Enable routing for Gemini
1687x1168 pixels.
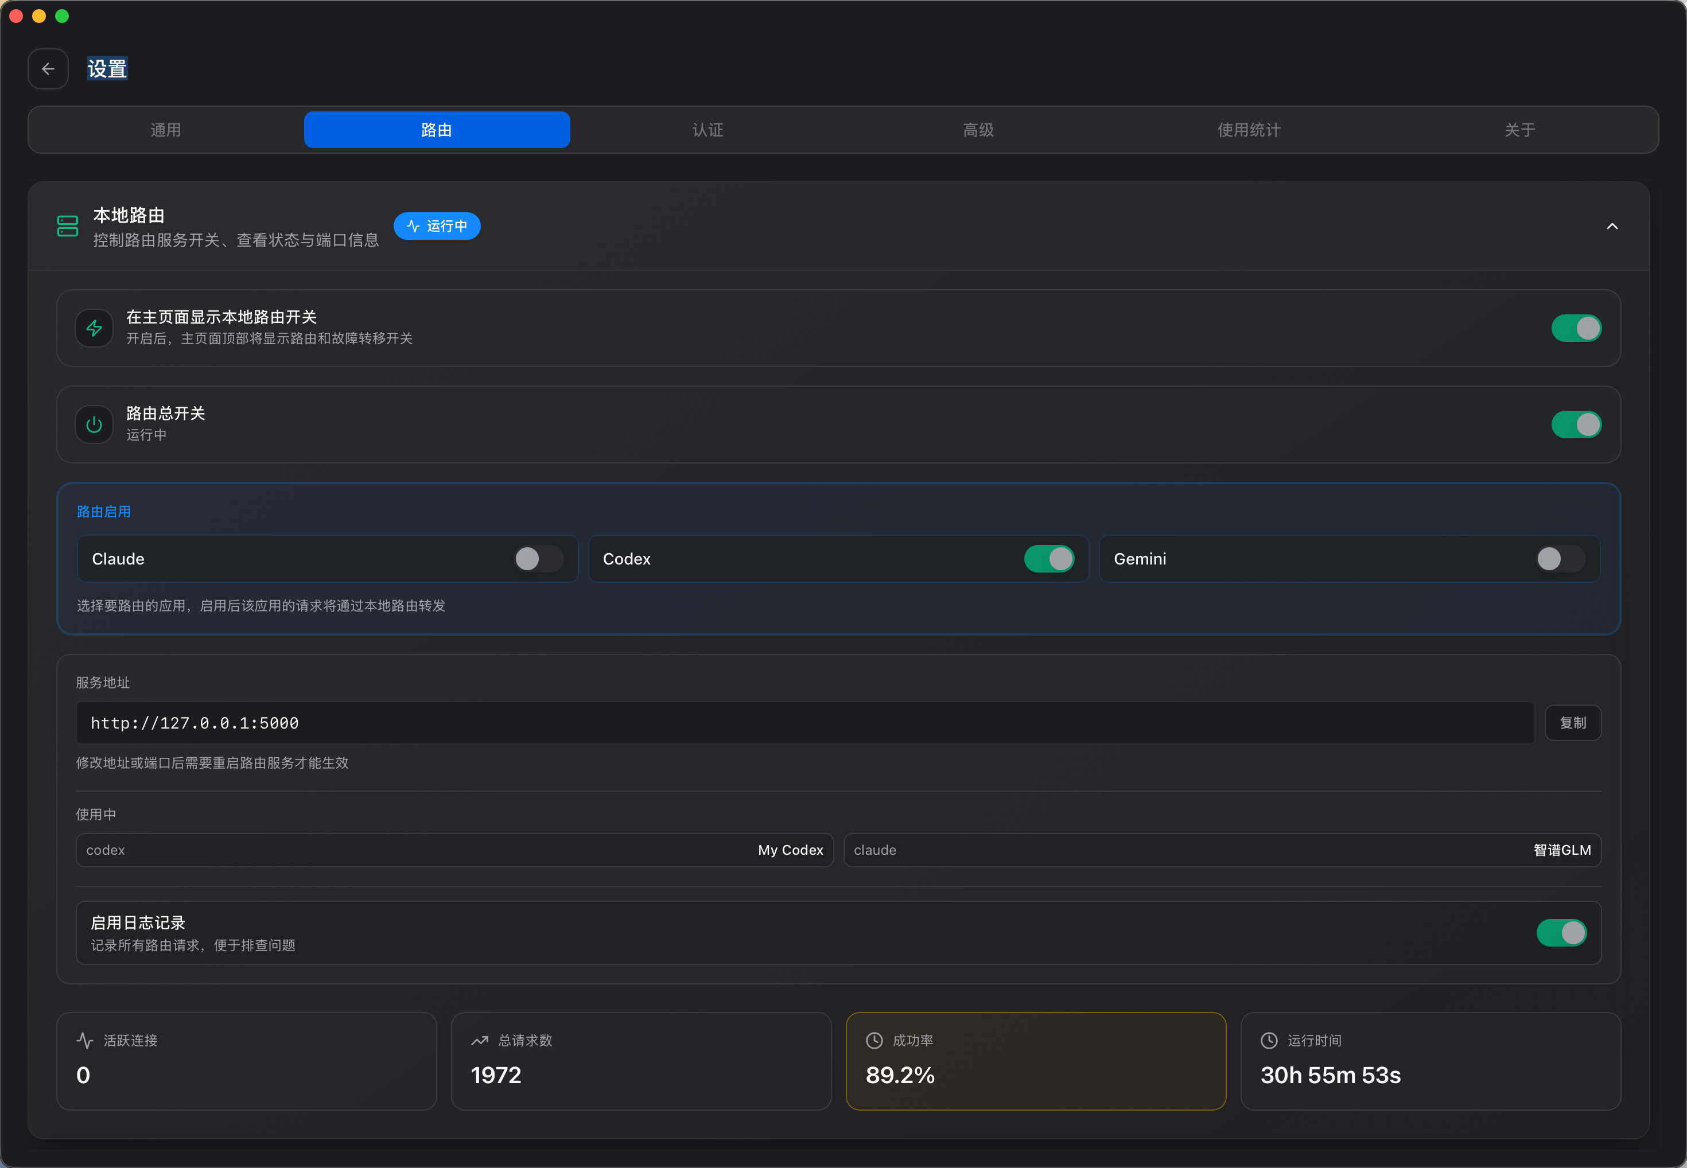point(1560,559)
